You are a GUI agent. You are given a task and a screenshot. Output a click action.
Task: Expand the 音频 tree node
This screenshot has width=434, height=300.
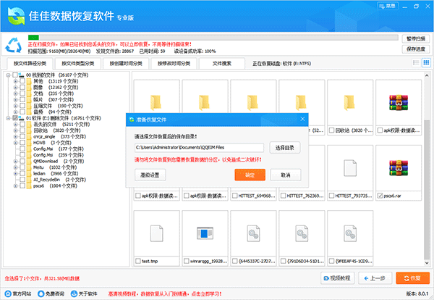click(15, 112)
